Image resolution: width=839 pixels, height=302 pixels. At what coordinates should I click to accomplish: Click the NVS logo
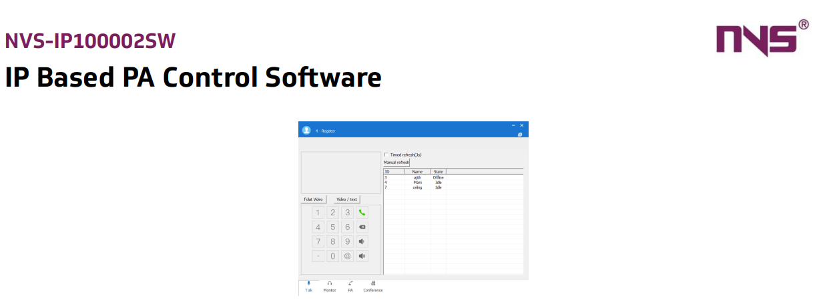762,40
